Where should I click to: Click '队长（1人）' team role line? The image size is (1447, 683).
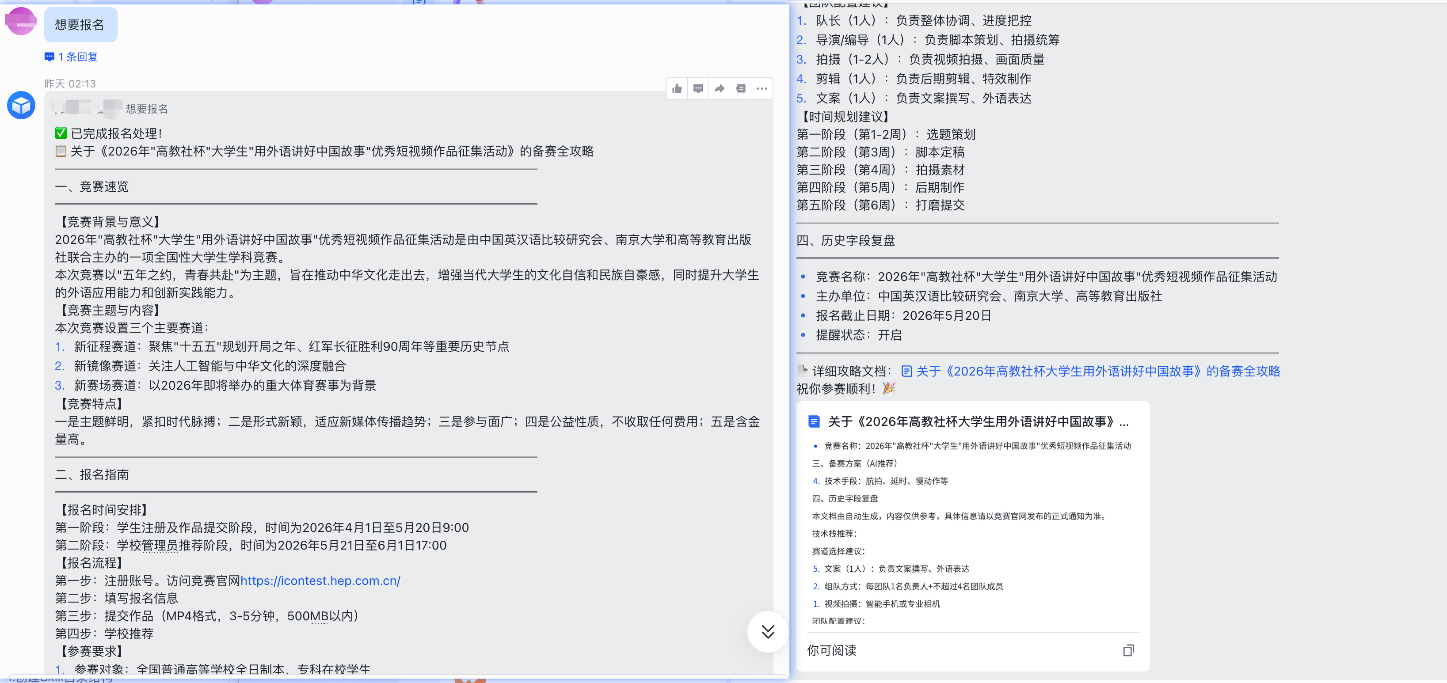pos(914,21)
